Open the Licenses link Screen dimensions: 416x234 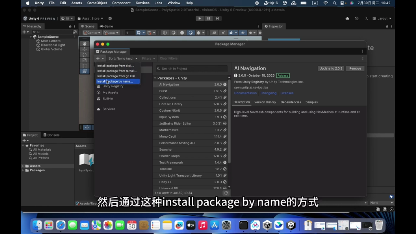coord(287,93)
